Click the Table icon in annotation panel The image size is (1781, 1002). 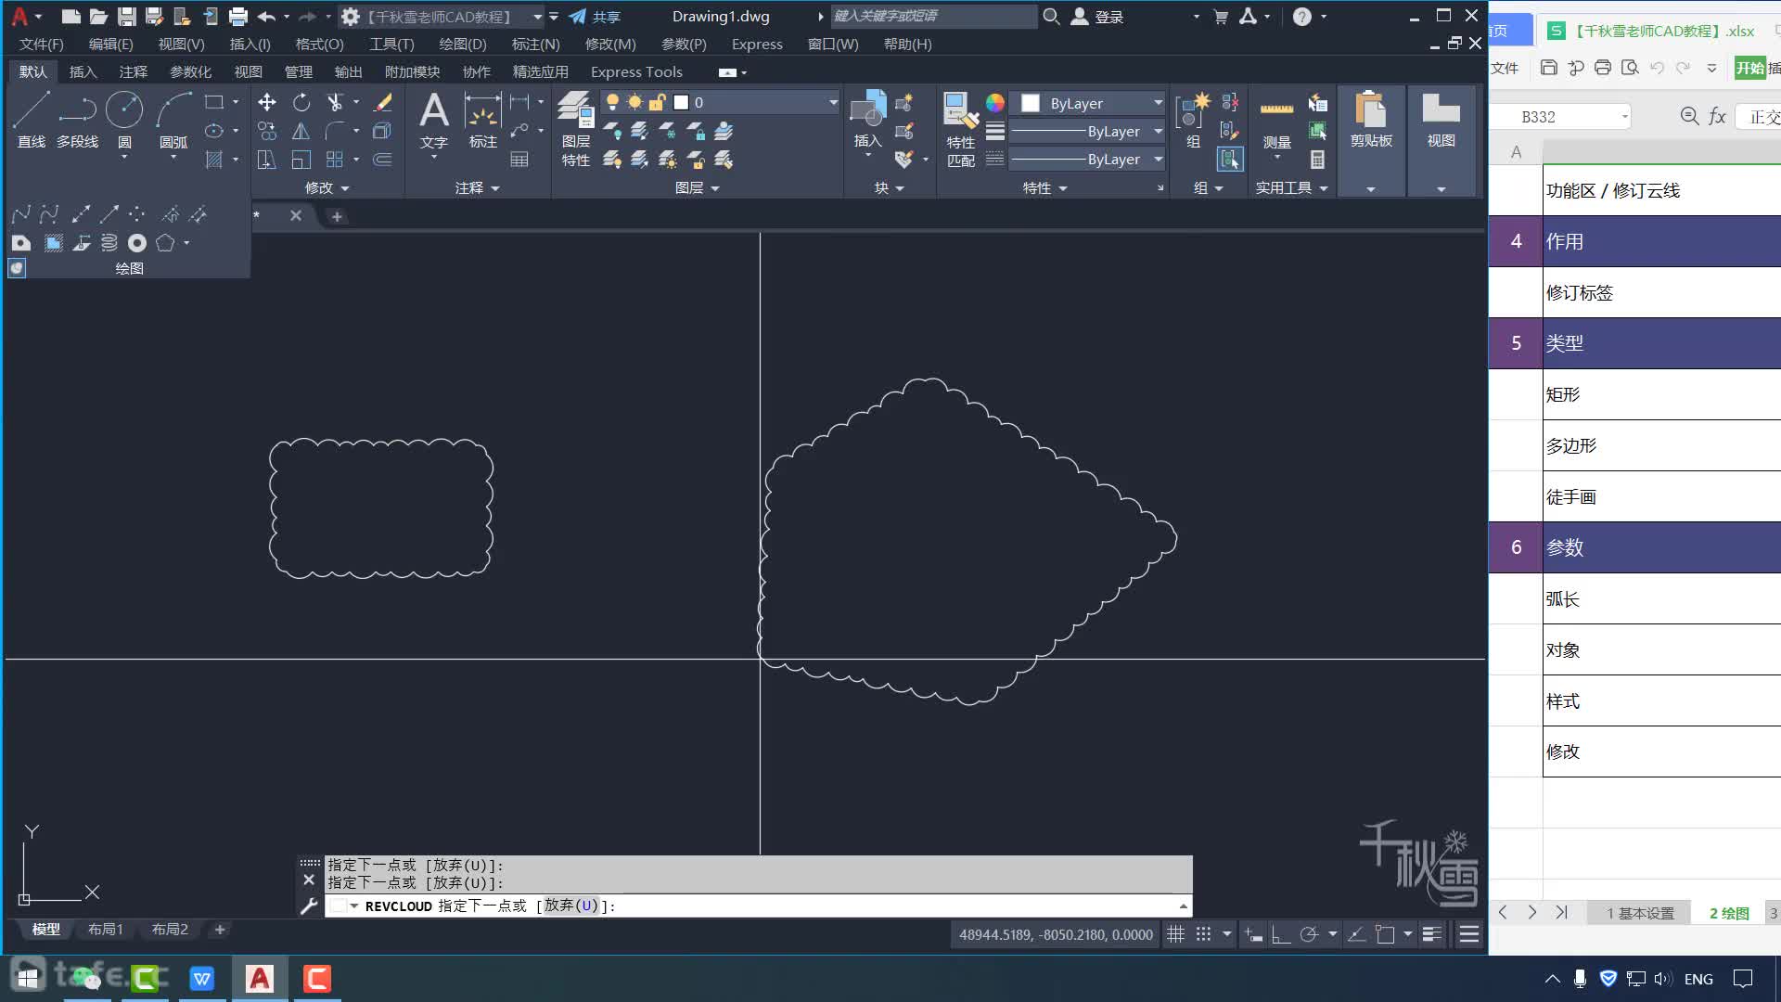click(x=519, y=160)
